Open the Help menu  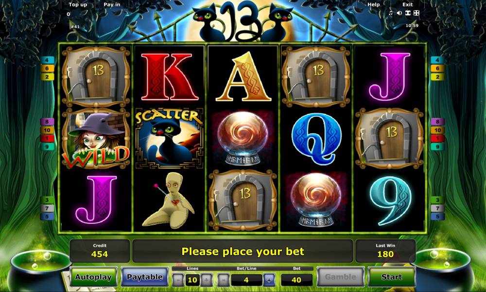click(373, 5)
